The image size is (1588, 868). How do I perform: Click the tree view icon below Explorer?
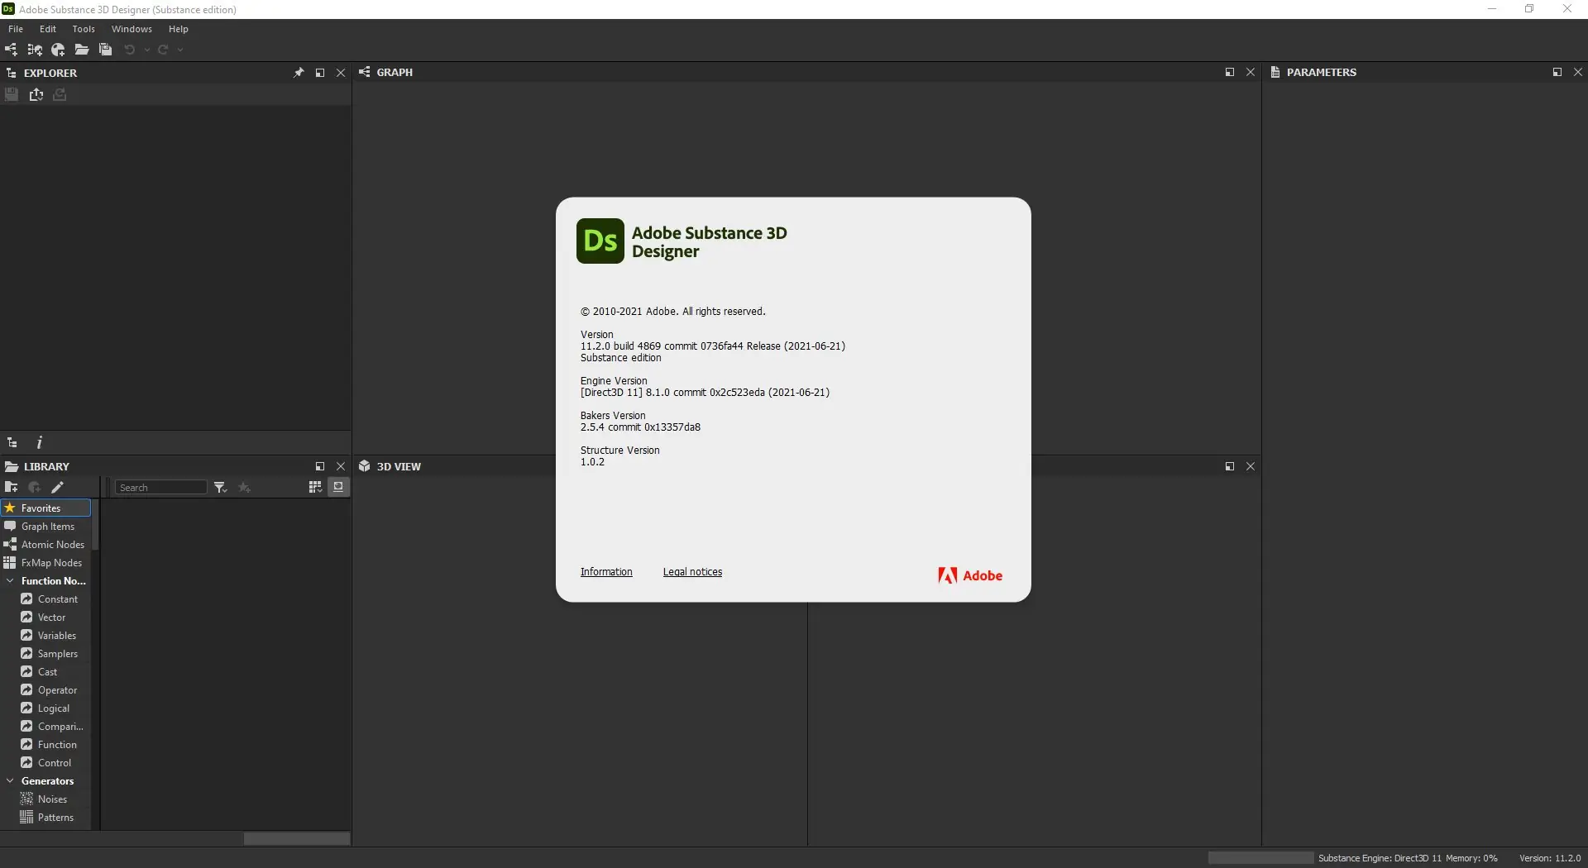[x=12, y=443]
